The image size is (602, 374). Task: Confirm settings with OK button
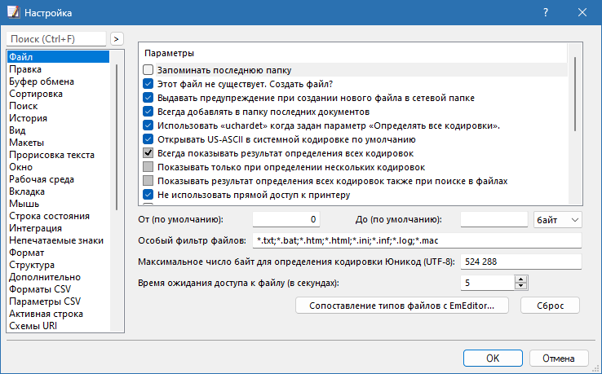493,359
